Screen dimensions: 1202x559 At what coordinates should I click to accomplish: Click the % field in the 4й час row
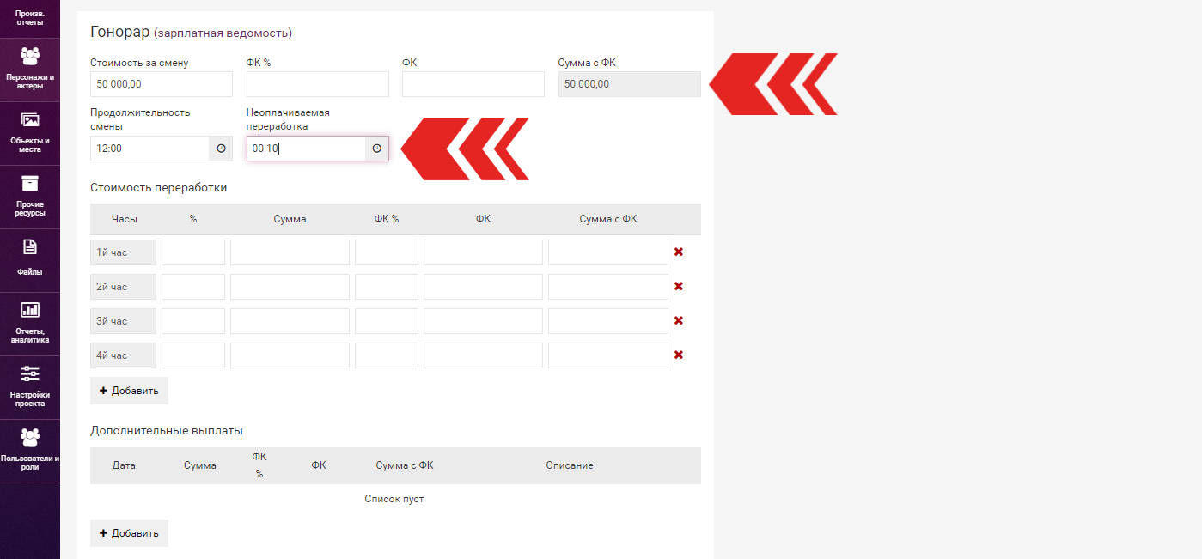point(193,355)
